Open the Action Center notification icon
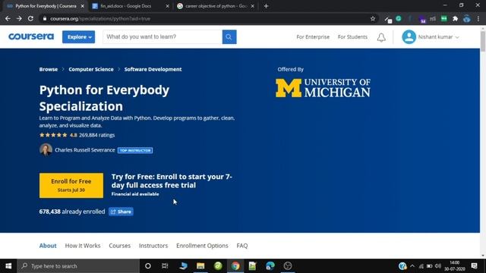486x273 pixels. coord(474,266)
